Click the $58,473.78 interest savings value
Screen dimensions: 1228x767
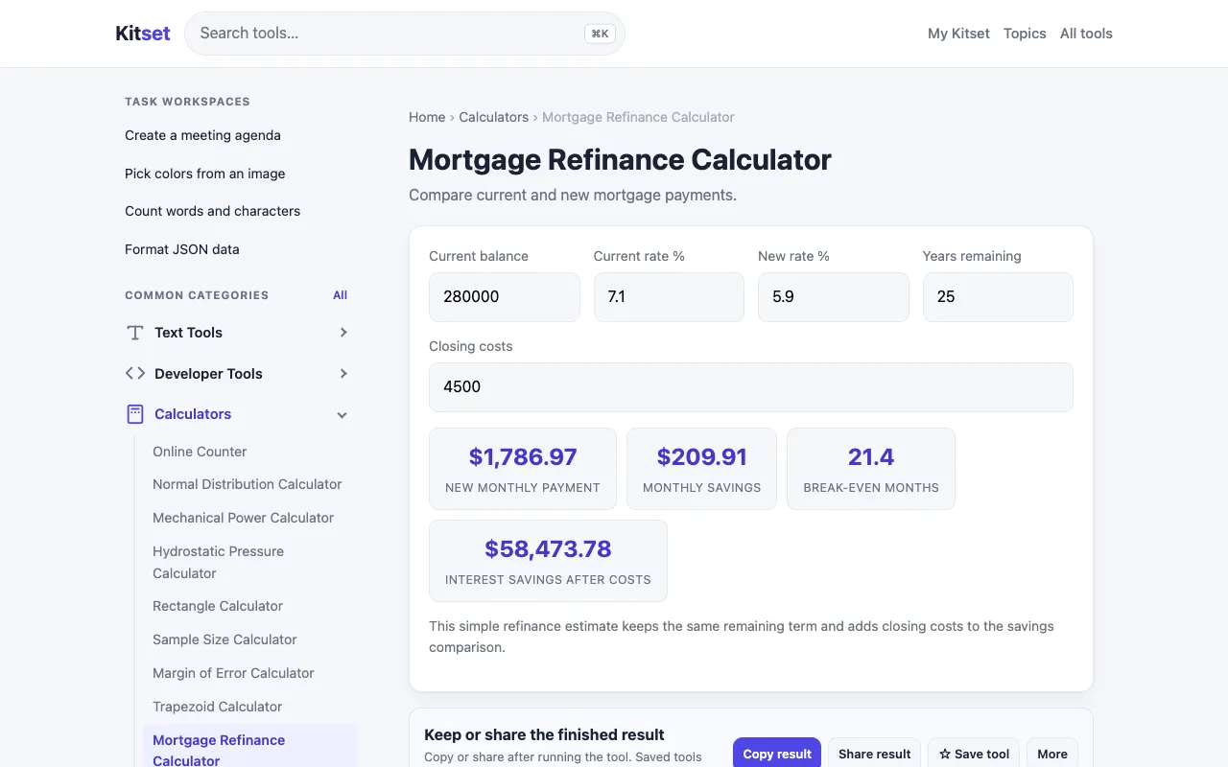pos(548,549)
